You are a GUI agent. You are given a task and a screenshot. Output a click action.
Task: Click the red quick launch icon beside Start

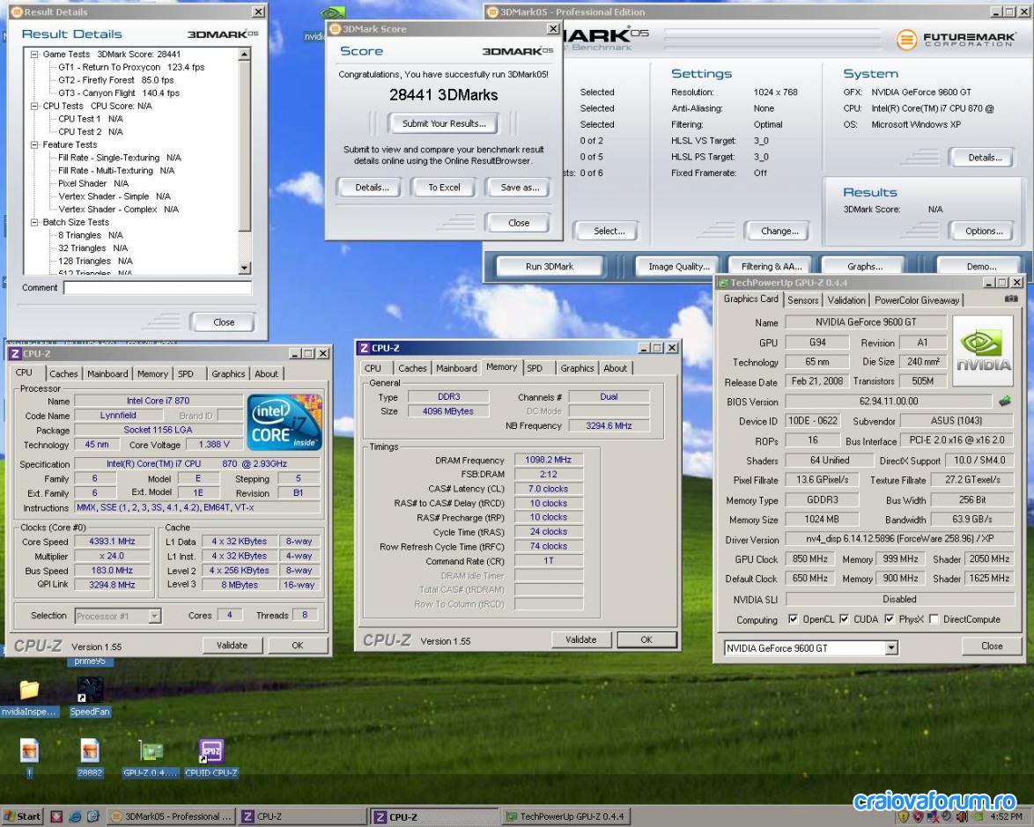[x=56, y=816]
